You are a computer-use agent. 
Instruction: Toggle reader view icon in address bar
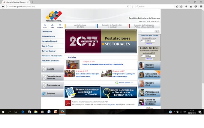[128, 7]
